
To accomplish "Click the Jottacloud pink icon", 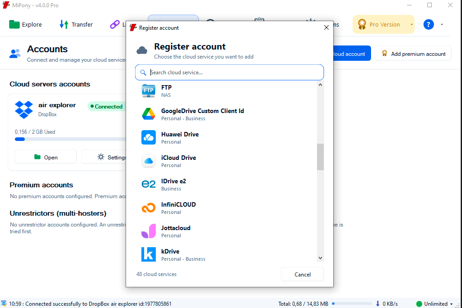I will click(149, 231).
